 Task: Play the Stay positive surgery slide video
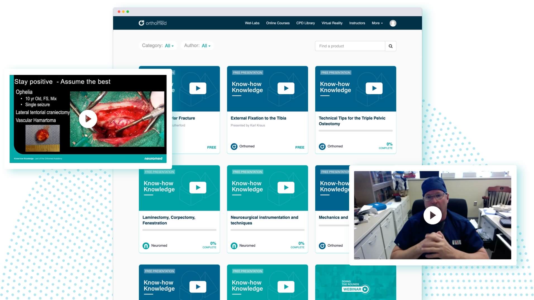pyautogui.click(x=88, y=119)
